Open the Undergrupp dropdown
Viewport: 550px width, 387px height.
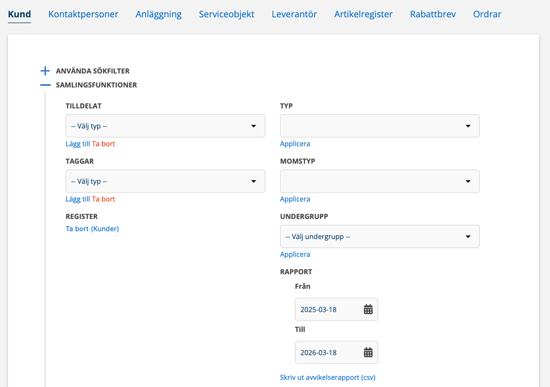coord(379,237)
